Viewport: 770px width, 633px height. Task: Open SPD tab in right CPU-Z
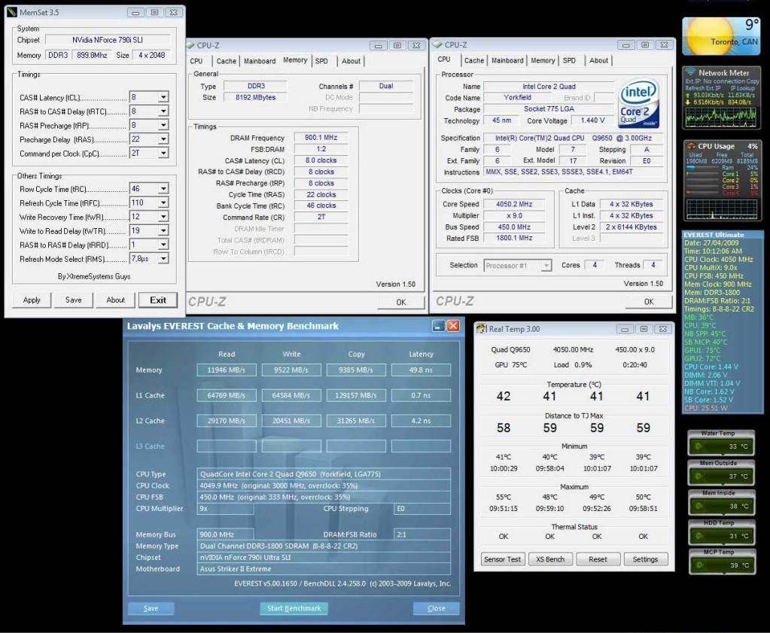[x=569, y=60]
